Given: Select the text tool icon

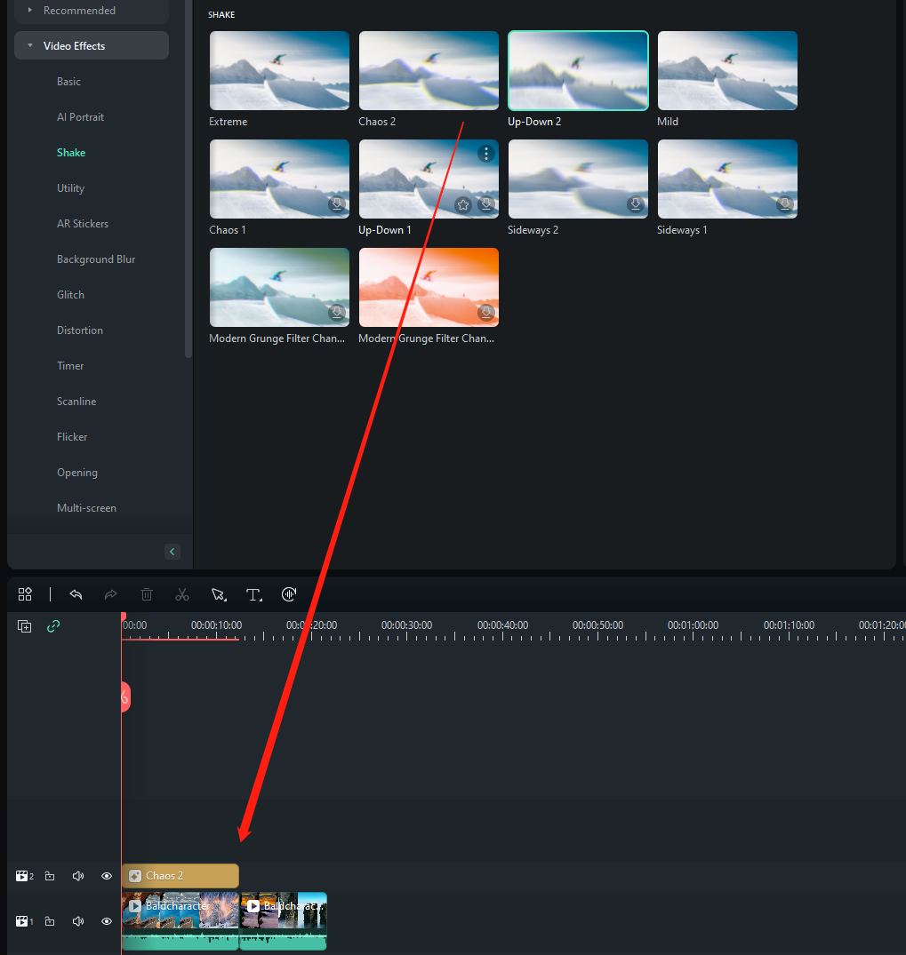Looking at the screenshot, I should (253, 594).
